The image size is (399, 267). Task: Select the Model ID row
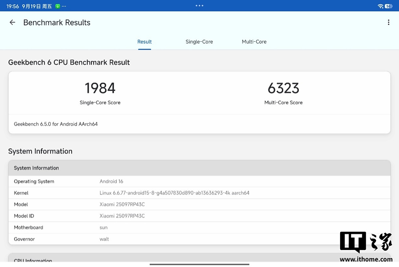[x=199, y=216]
